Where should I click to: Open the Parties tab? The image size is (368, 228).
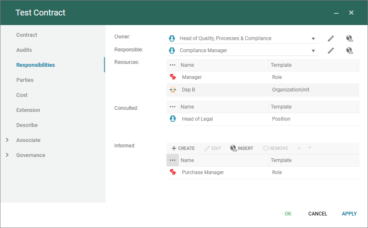(25, 80)
